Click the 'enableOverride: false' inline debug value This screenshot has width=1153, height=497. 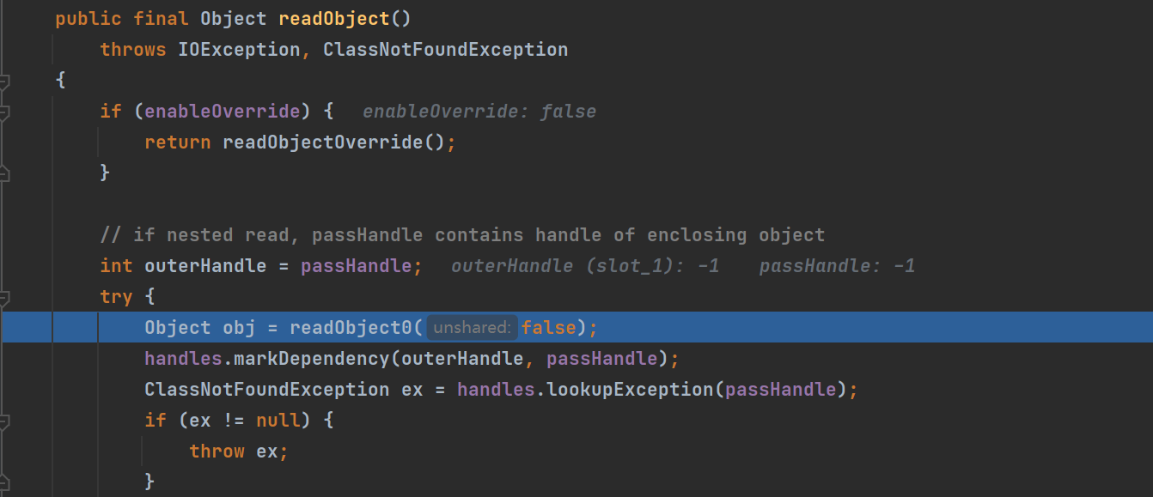click(x=479, y=112)
